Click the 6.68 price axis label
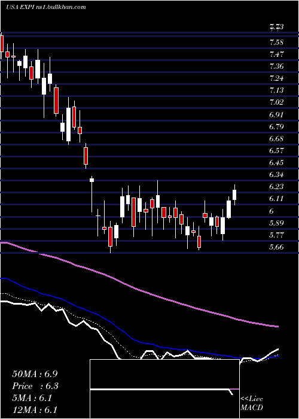Screen dimensions: 299x419 coord(276,139)
